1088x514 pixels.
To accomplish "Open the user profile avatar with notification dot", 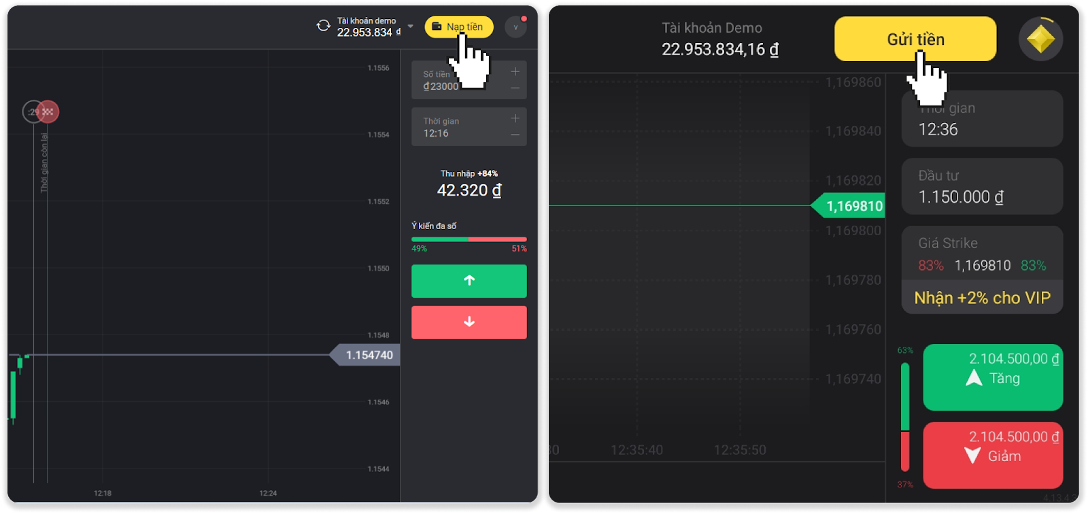I will pyautogui.click(x=515, y=27).
